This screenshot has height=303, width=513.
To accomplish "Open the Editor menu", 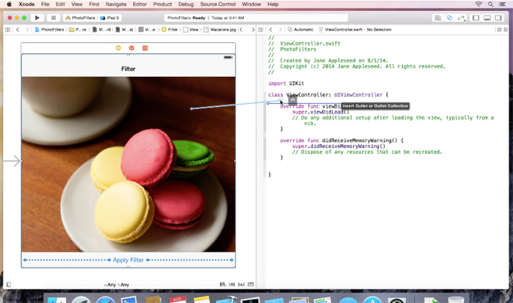I will pyautogui.click(x=140, y=4).
